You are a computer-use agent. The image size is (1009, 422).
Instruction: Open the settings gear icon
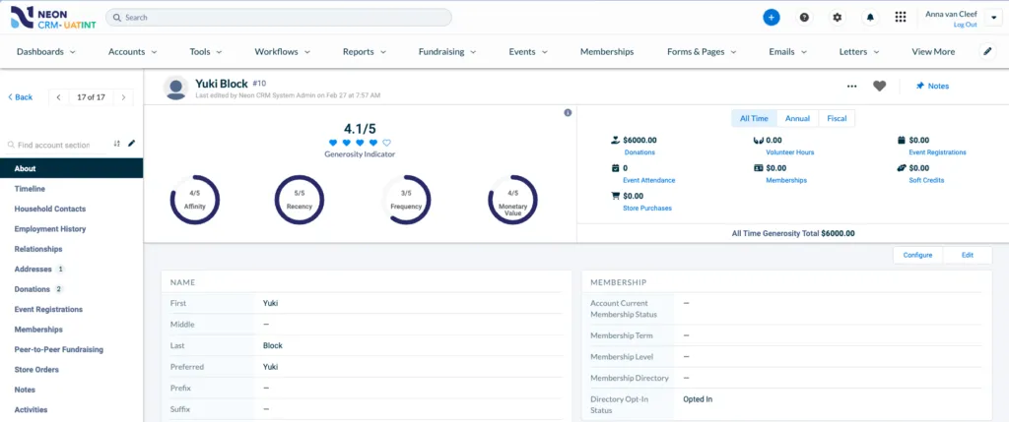(x=837, y=18)
